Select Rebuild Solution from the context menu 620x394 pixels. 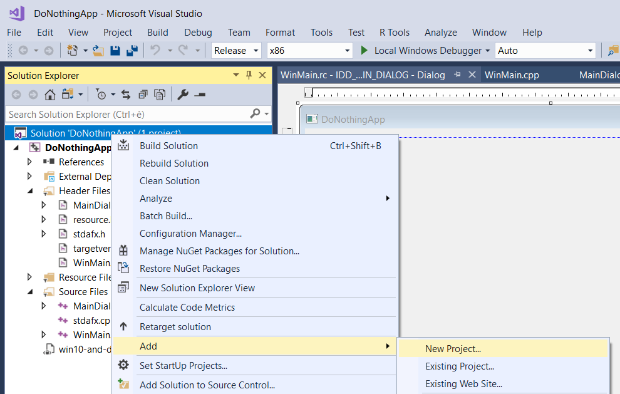point(255,163)
